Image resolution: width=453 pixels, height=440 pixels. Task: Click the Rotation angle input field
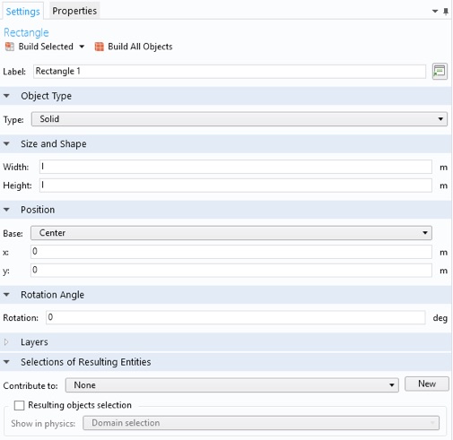tap(236, 317)
